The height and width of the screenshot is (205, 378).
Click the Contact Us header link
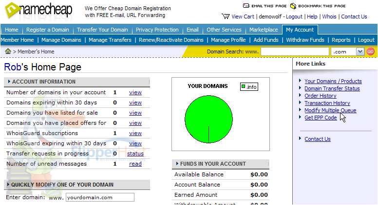(x=354, y=17)
